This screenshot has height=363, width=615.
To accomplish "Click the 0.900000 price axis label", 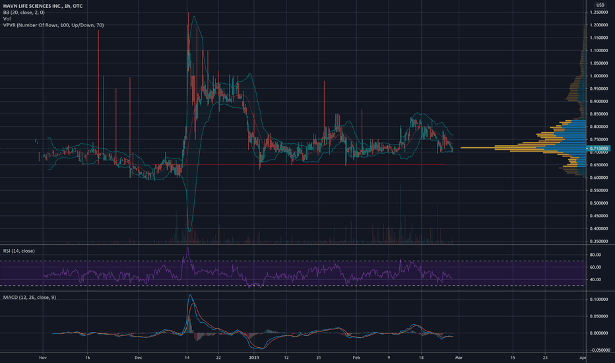I will point(599,101).
